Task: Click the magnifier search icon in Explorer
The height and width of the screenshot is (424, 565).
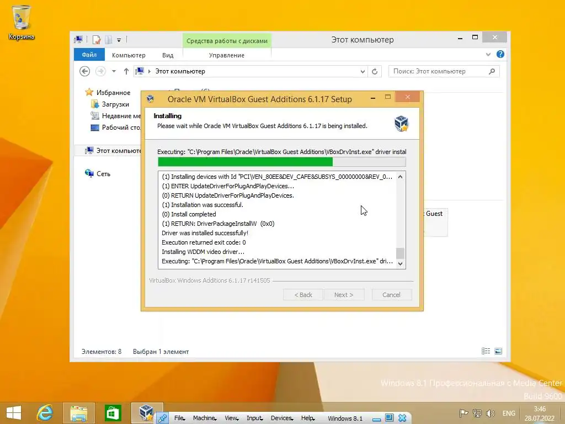Action: (x=492, y=71)
